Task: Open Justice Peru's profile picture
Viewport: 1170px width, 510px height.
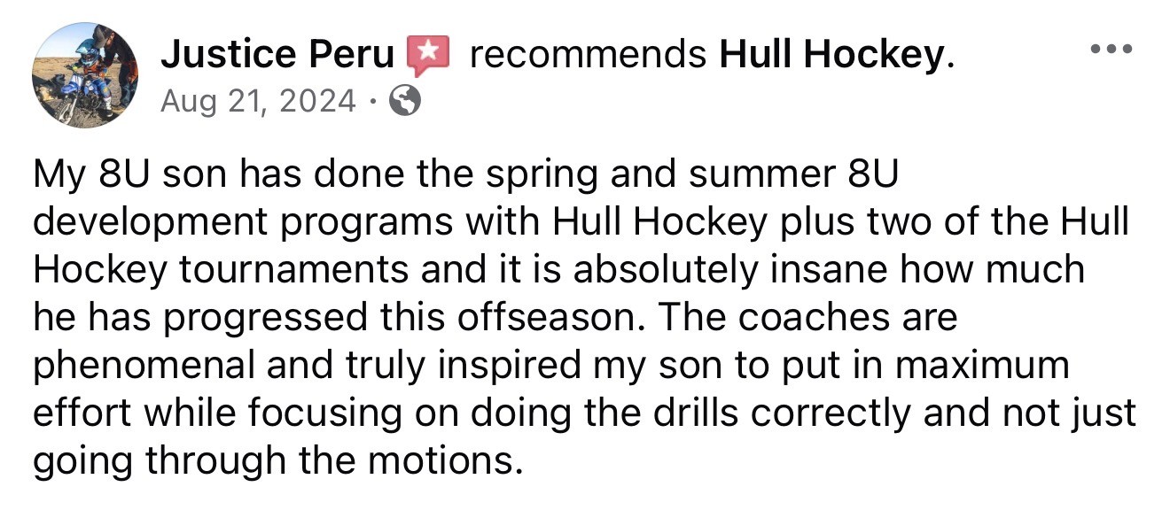Action: 85,75
